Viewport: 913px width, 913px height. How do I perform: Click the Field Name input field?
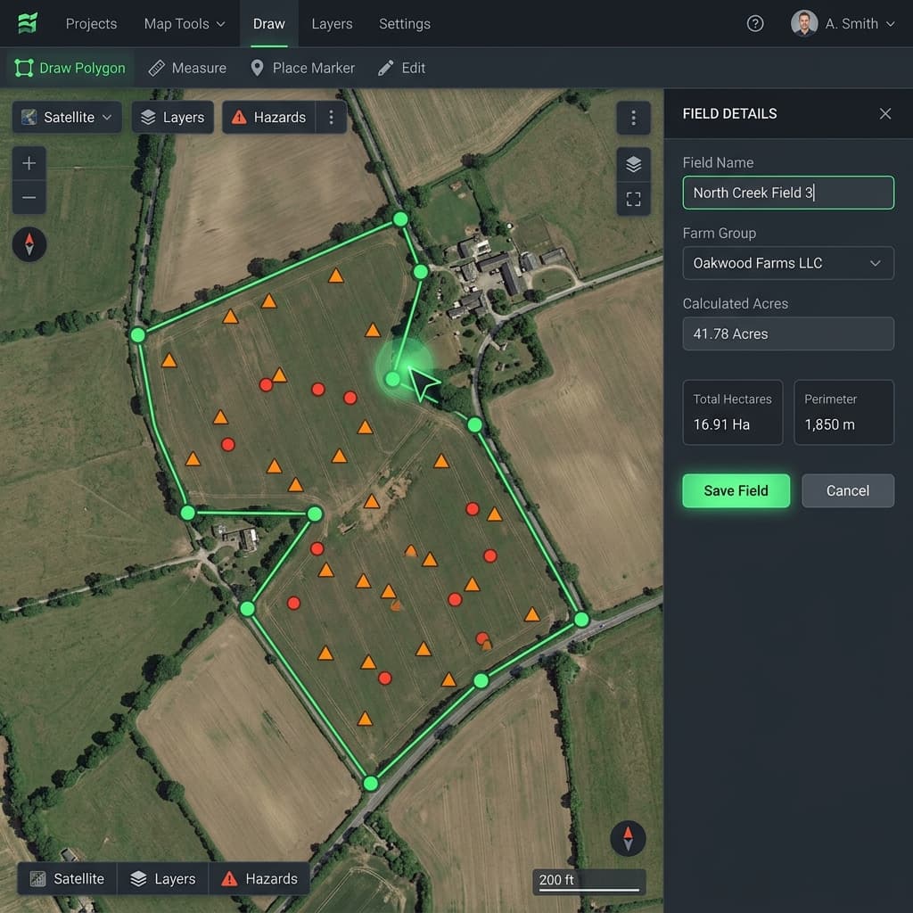[788, 193]
